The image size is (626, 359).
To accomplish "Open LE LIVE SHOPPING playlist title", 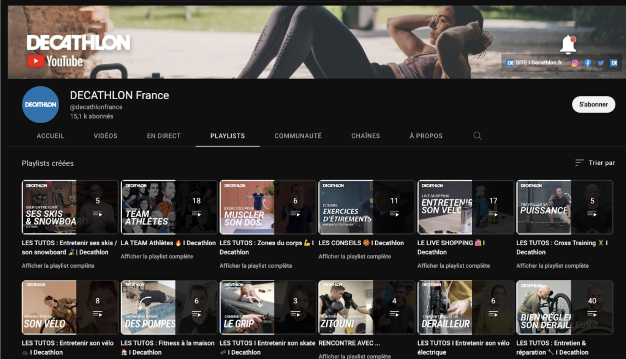I will [451, 248].
